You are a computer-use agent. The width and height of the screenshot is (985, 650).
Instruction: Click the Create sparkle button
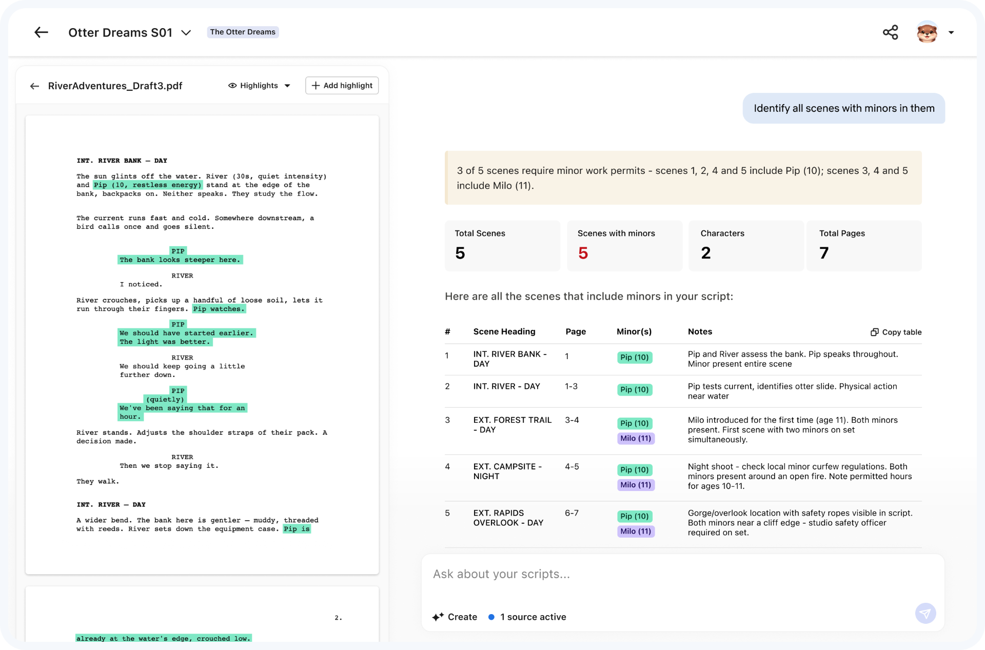[x=455, y=617]
